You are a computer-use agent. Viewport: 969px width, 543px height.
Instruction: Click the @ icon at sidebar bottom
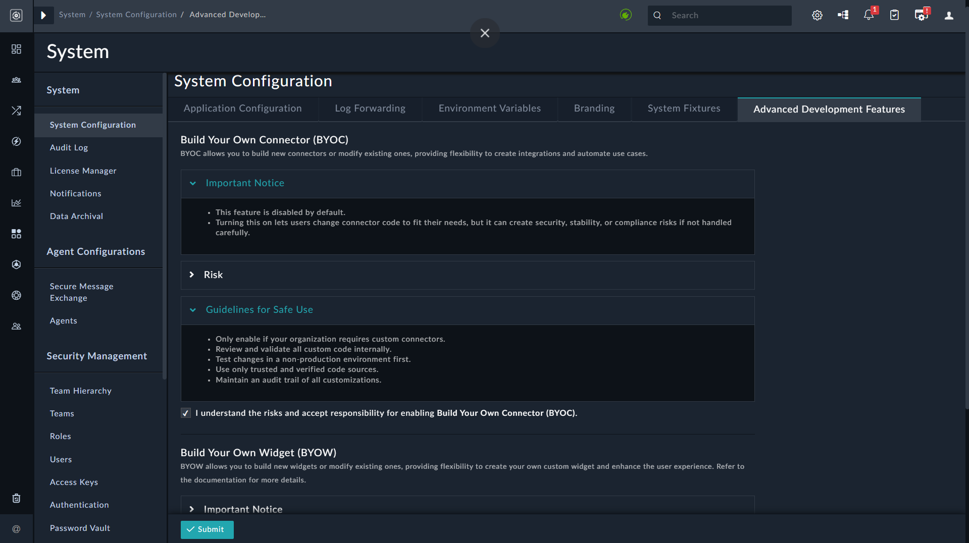[16, 529]
